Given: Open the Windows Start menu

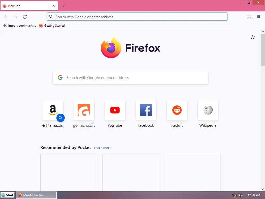Looking at the screenshot, I should point(8,195).
